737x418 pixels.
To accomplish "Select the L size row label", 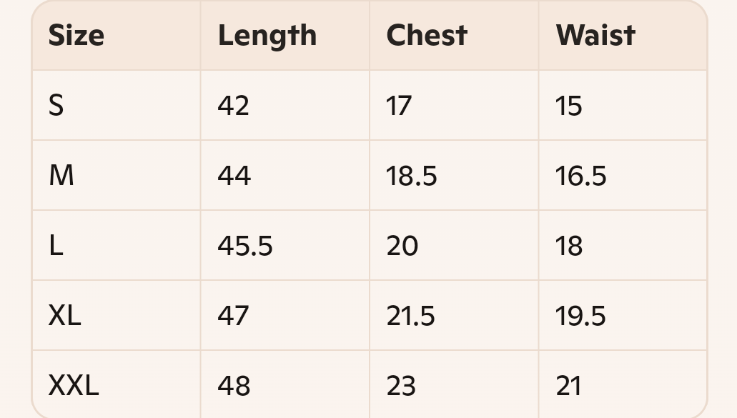I will click(56, 246).
